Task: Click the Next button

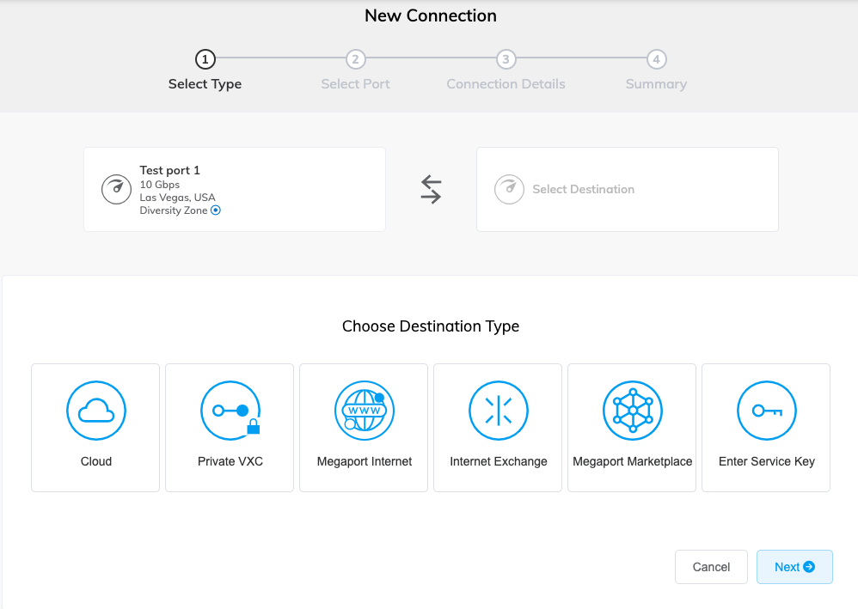Action: pos(794,567)
